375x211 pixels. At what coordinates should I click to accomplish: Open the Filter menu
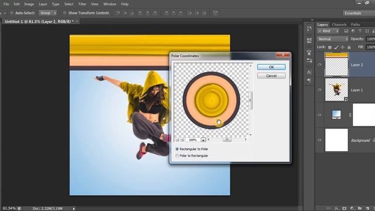point(82,4)
